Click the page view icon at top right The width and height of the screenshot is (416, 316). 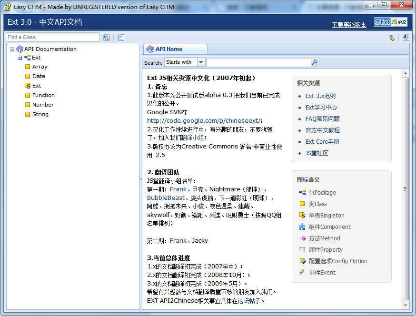tap(405, 37)
